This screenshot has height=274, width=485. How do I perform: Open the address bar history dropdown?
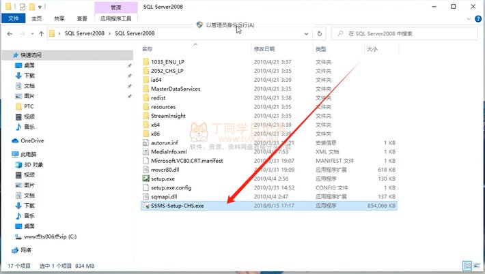(306, 33)
